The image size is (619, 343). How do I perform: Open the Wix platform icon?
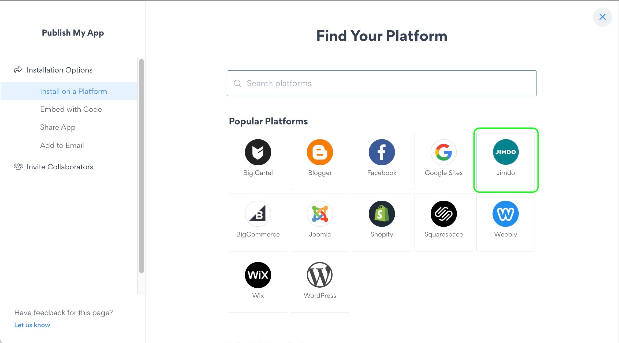pyautogui.click(x=258, y=275)
